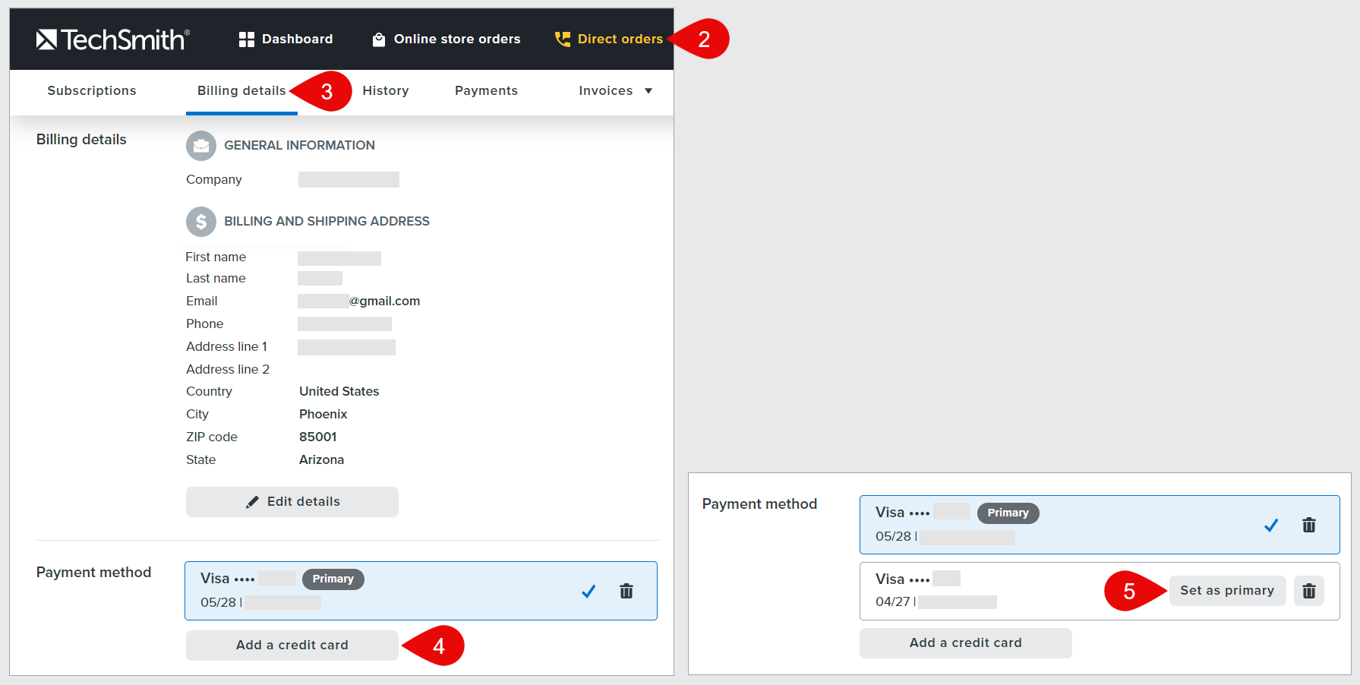Click Add a credit card in left panel
1360x685 pixels.
292,646
